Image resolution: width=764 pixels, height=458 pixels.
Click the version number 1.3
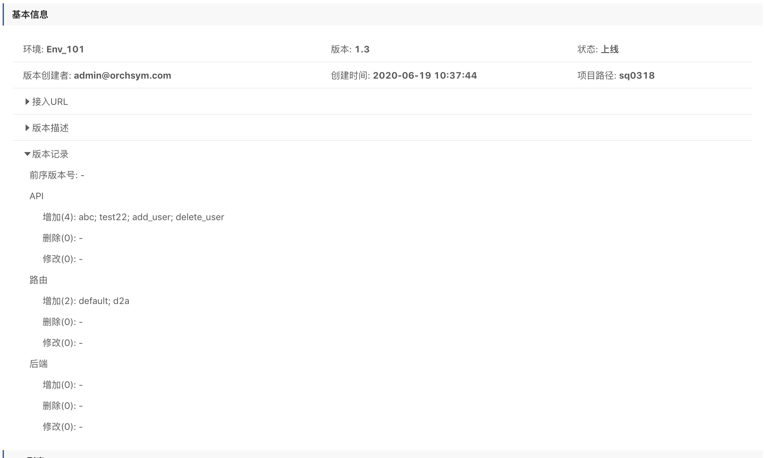click(362, 49)
